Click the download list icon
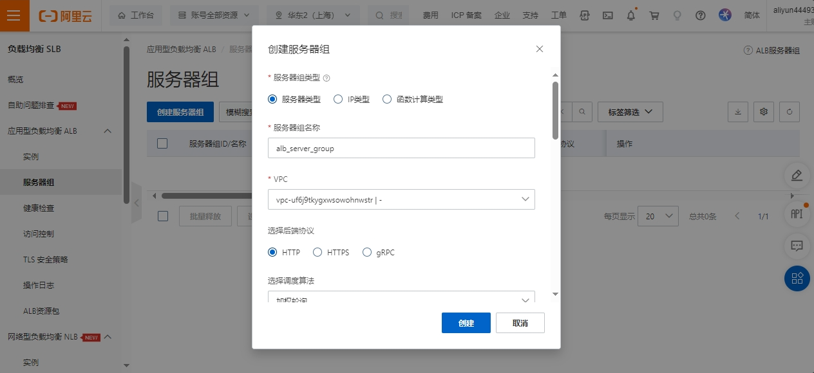 [737, 112]
